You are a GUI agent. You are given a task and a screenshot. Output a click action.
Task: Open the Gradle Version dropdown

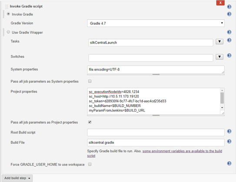[156, 23]
